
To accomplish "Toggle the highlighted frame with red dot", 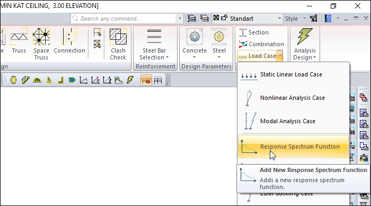I will [146, 80].
